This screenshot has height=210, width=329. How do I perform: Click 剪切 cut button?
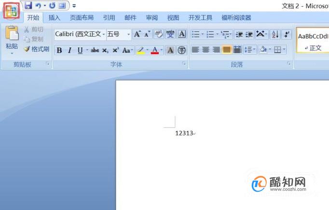pyautogui.click(x=34, y=29)
